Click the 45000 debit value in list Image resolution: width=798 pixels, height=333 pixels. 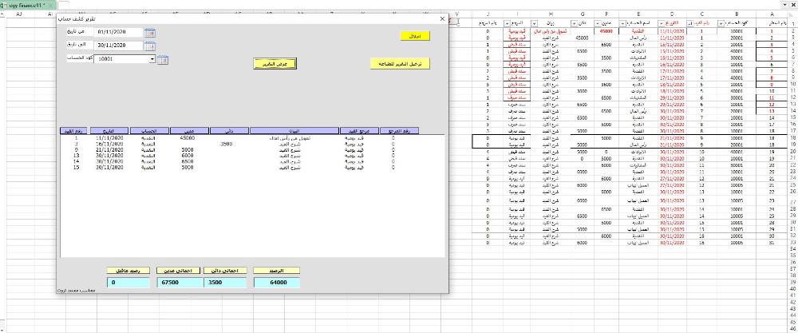click(188, 138)
